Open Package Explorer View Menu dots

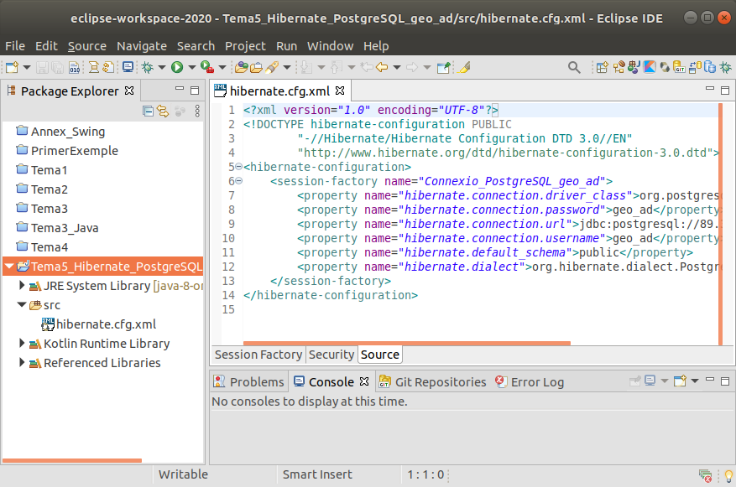pyautogui.click(x=197, y=111)
